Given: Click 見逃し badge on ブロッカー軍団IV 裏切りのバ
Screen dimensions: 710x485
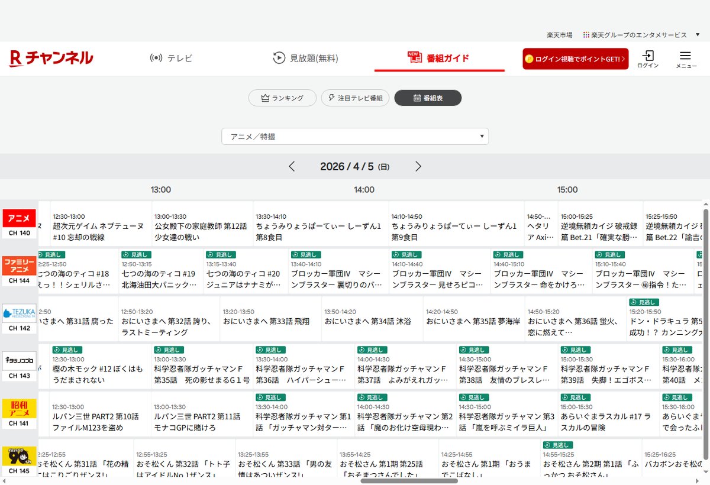Looking at the screenshot, I should (305, 254).
